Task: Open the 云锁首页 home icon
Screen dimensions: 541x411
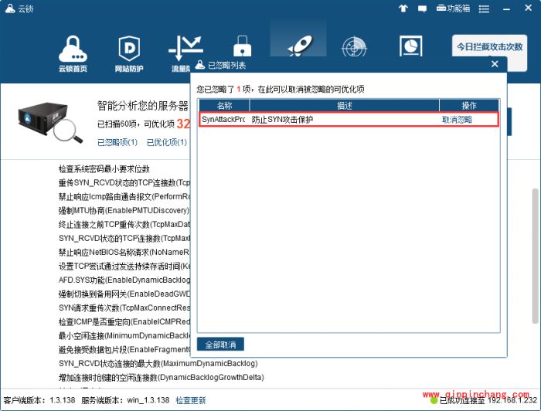Action: coord(73,54)
